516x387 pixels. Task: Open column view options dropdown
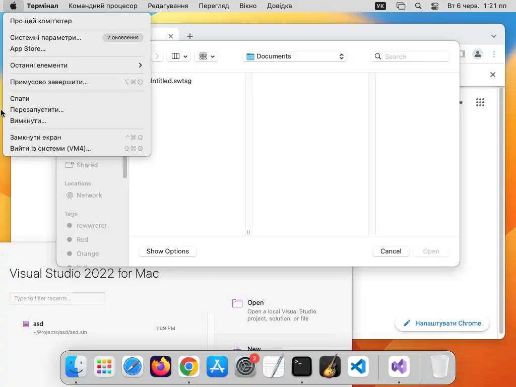click(x=179, y=56)
